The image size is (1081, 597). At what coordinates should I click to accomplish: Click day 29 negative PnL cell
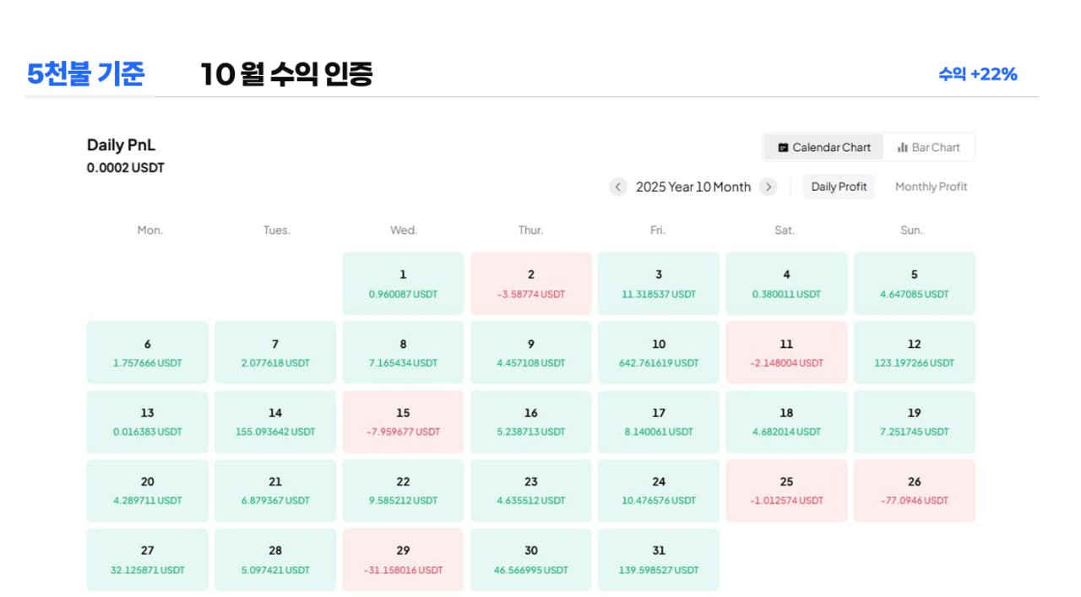click(403, 559)
